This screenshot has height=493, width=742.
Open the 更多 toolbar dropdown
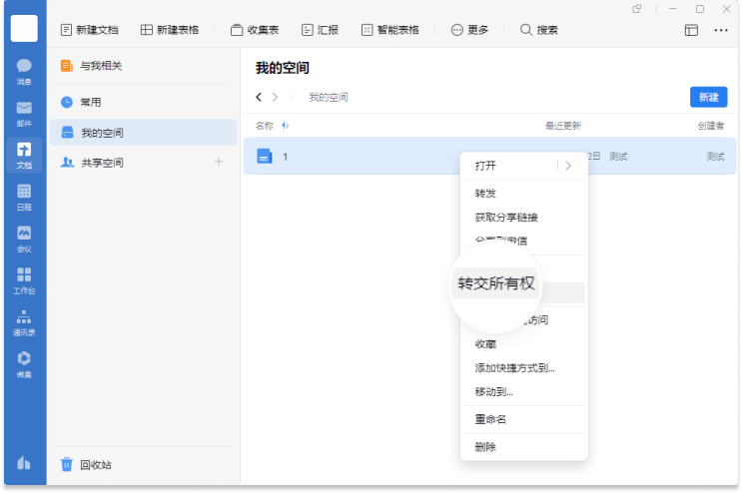click(x=469, y=30)
